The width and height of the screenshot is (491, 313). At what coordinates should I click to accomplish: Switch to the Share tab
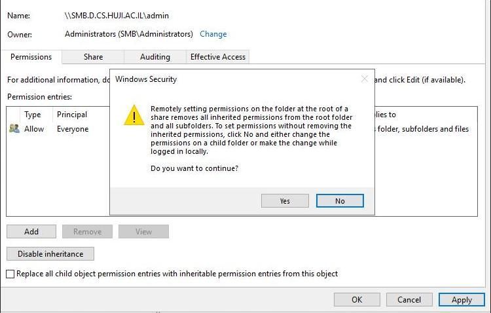(93, 57)
